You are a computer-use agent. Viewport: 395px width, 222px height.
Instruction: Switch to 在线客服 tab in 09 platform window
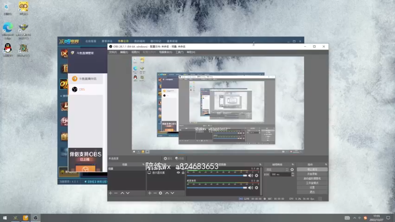[x=91, y=41]
